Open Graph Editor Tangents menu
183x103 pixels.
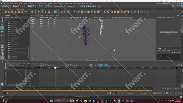coord(29,63)
